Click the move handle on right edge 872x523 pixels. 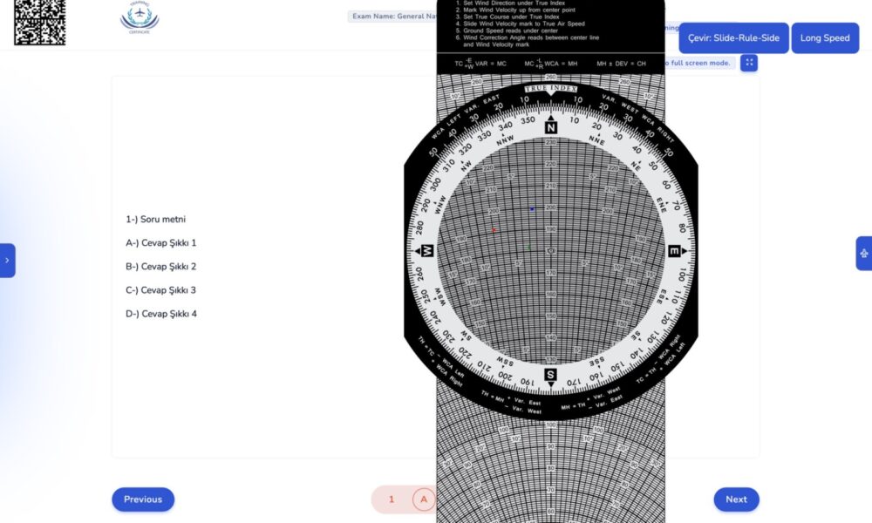pyautogui.click(x=863, y=254)
